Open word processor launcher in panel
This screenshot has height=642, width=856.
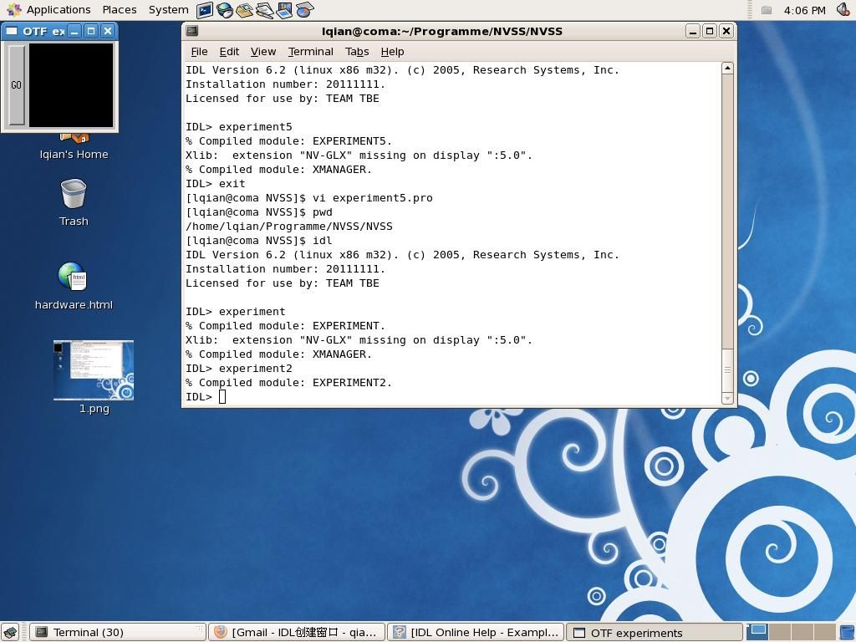click(x=265, y=10)
